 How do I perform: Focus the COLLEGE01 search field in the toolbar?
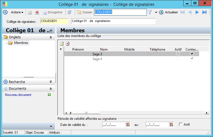[x=120, y=12]
